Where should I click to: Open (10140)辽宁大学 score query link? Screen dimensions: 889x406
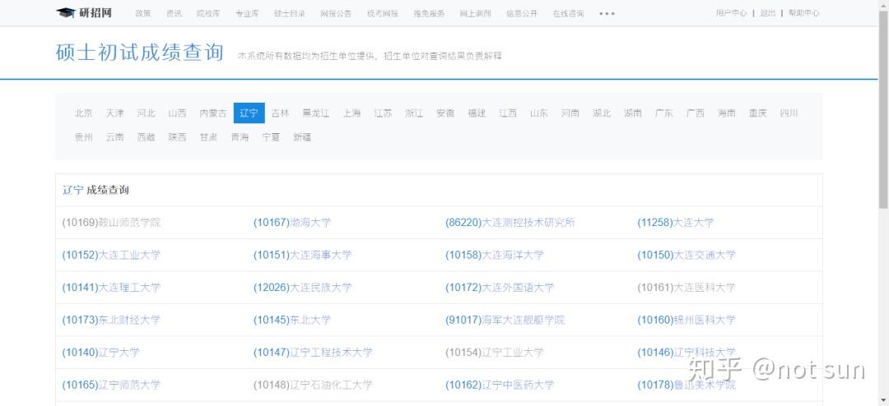100,353
